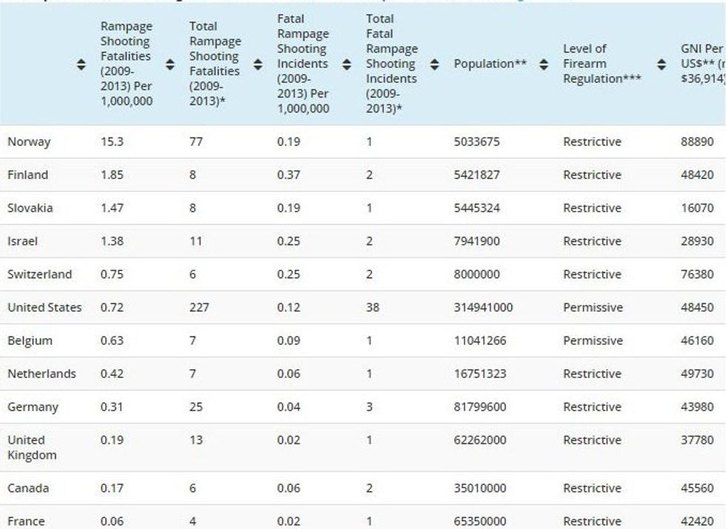Click sort arrows right of Fatal Incidents Per 1,000,000

tap(346, 64)
